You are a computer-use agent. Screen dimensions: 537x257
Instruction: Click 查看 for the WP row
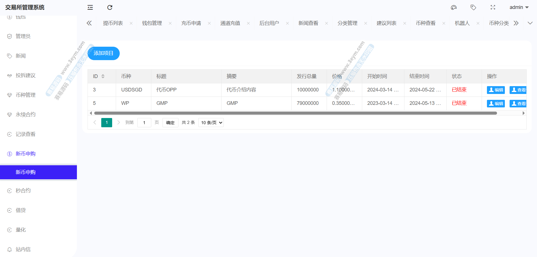(518, 104)
